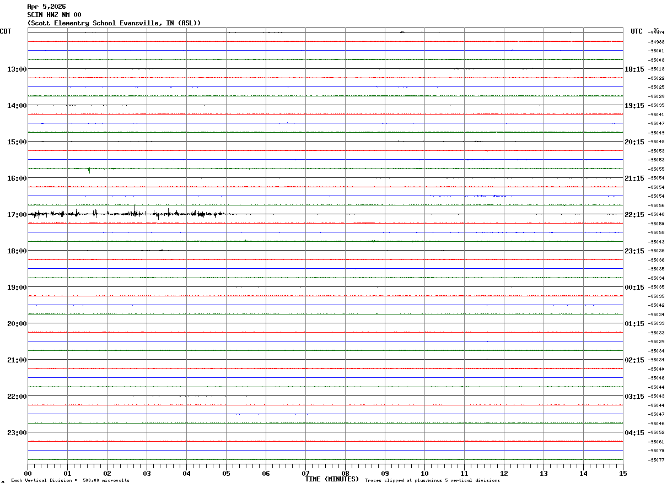Click minute marker 05 on the bottom axis
667x488 pixels.
pyautogui.click(x=226, y=473)
